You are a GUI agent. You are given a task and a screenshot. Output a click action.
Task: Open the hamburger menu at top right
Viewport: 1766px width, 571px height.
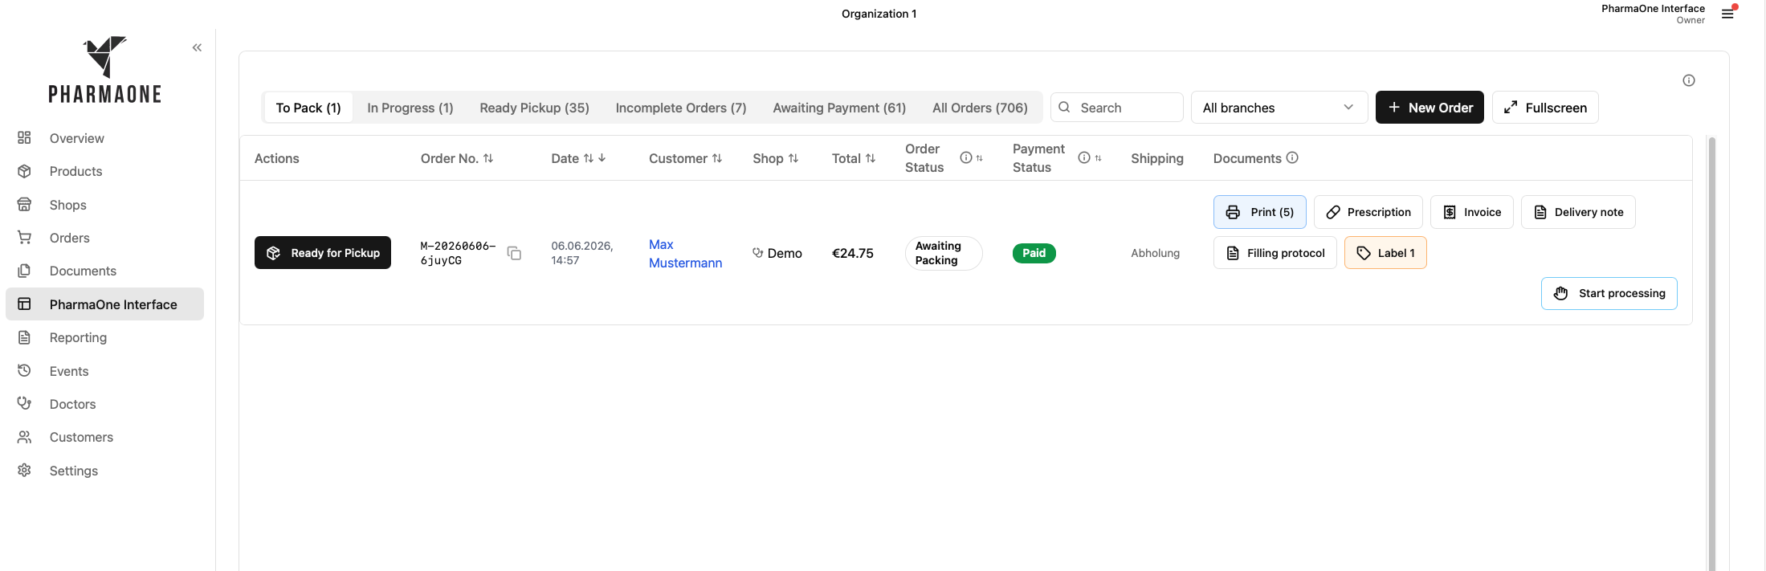[1727, 14]
